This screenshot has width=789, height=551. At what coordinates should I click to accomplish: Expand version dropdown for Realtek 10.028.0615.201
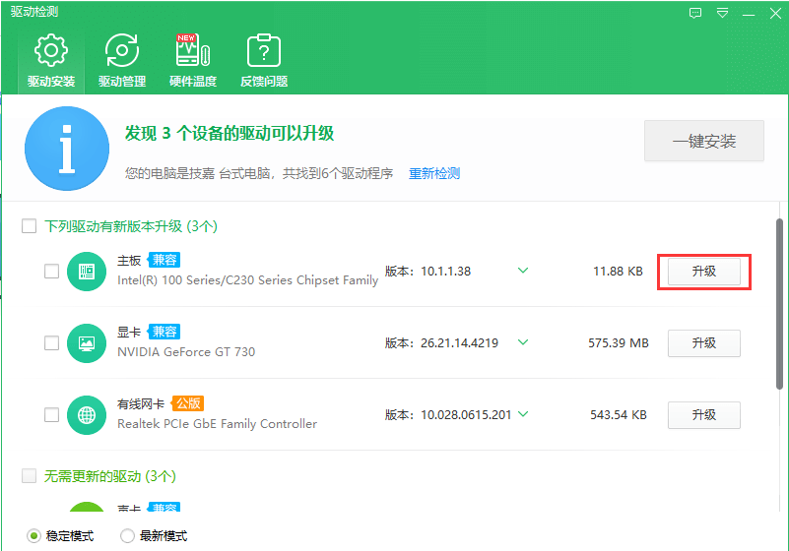523,414
